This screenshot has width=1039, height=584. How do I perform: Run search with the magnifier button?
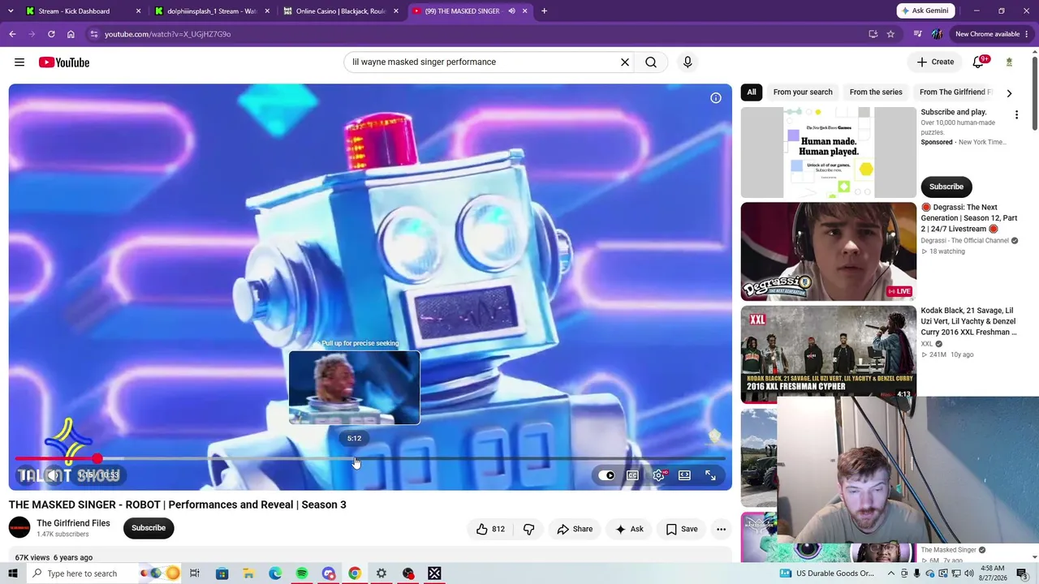(x=651, y=62)
